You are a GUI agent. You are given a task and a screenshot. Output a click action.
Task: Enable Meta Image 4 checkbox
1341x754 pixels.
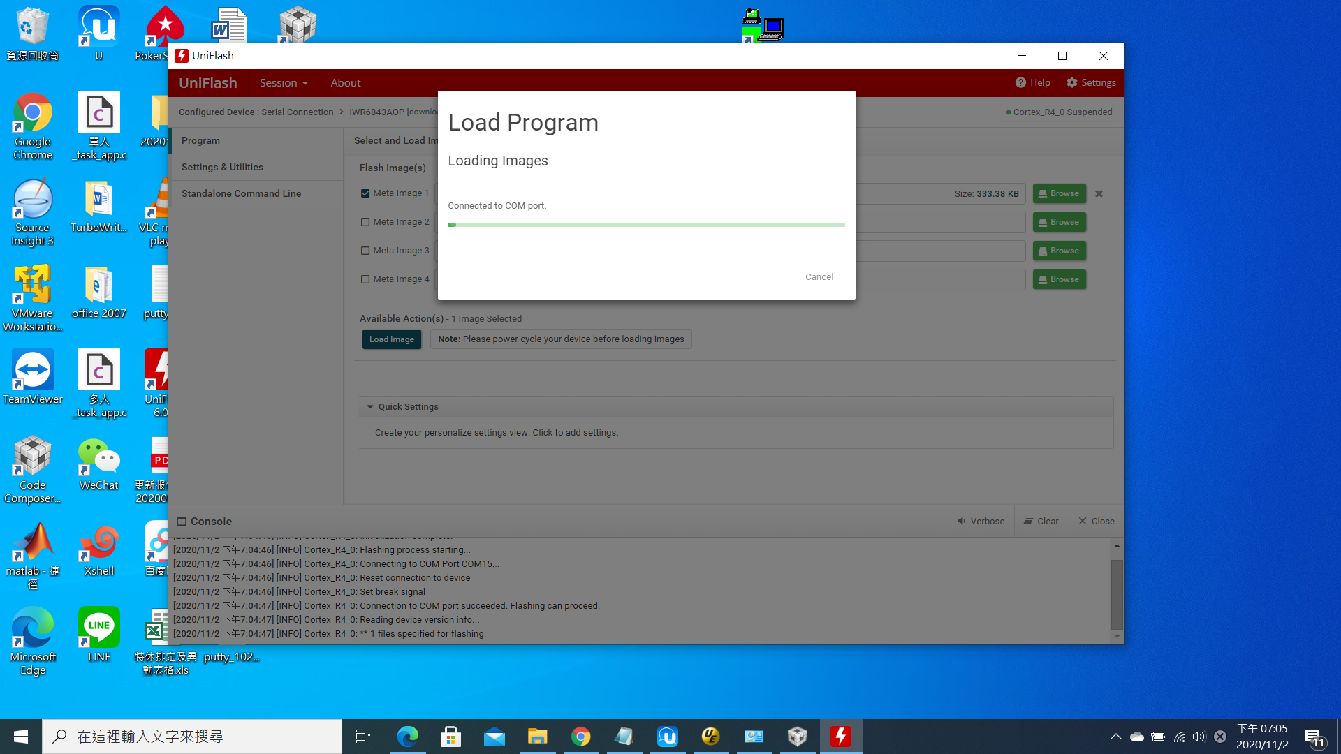tap(365, 279)
